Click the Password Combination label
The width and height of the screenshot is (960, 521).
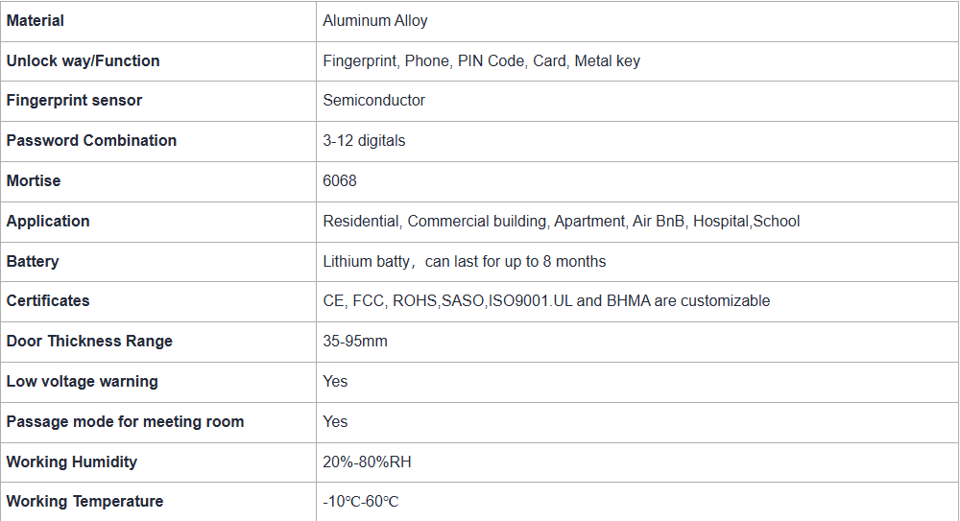pos(91,140)
